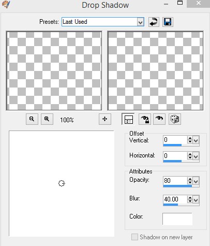210x246 pixels.
Task: Enable Shadow on new layer checkbox
Action: (134, 237)
